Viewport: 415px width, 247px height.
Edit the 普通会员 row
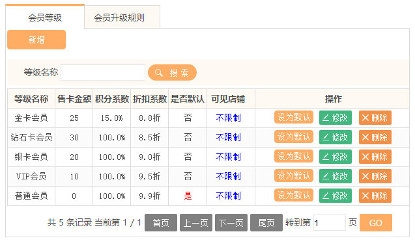[336, 196]
